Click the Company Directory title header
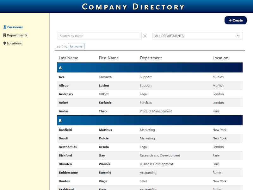Screen dimensions: 253x190 (x=133, y=7)
